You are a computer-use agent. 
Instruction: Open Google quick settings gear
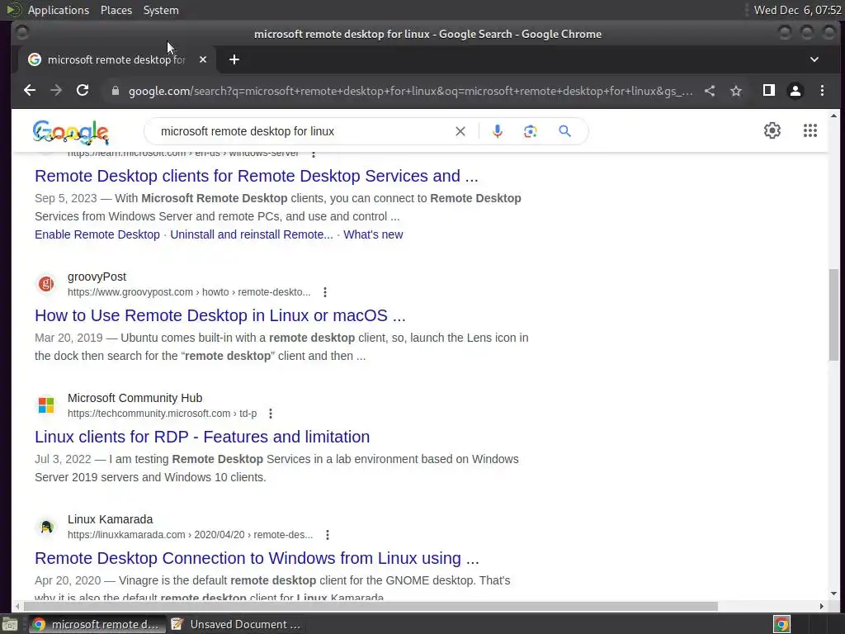click(772, 130)
